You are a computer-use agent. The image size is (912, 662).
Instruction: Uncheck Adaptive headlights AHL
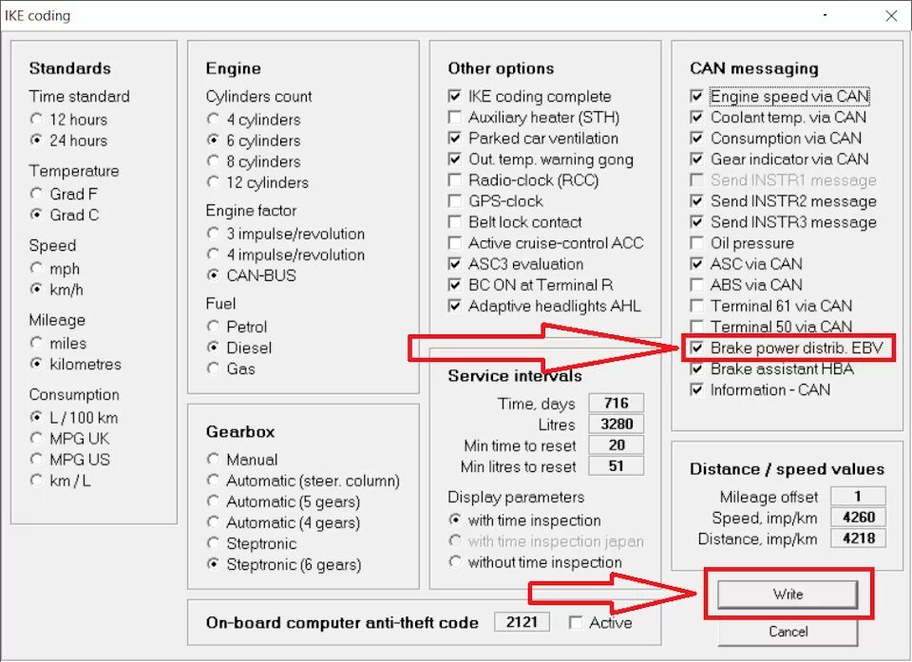[454, 306]
